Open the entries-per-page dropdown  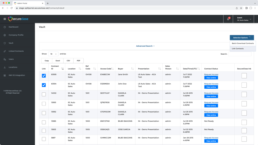(53, 54)
